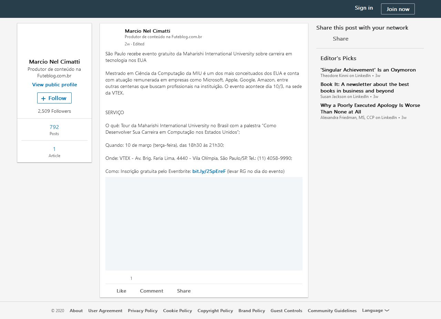Click Comment below the post

151,291
